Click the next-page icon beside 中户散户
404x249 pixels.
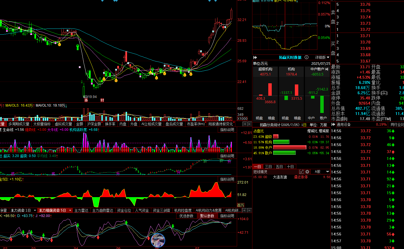[327, 69]
